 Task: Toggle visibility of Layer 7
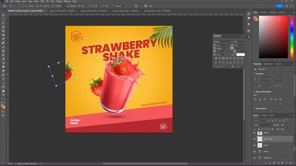pyautogui.click(x=254, y=145)
